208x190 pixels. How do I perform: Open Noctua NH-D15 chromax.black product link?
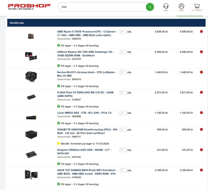pyautogui.click(x=87, y=74)
